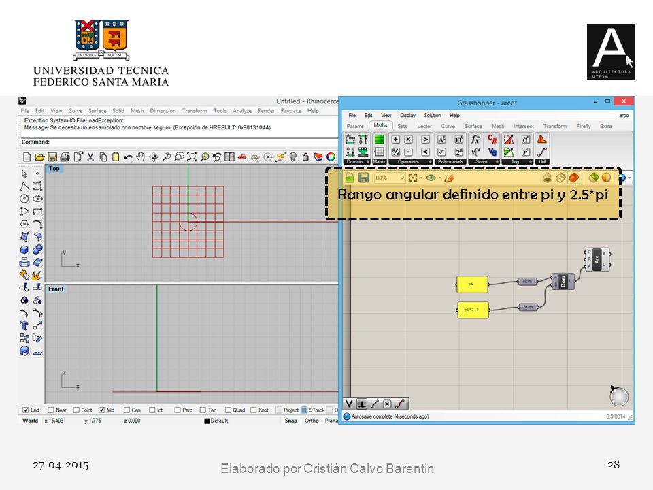
Task: Enable the Point osnap checkbox
Action: pyautogui.click(x=76, y=410)
